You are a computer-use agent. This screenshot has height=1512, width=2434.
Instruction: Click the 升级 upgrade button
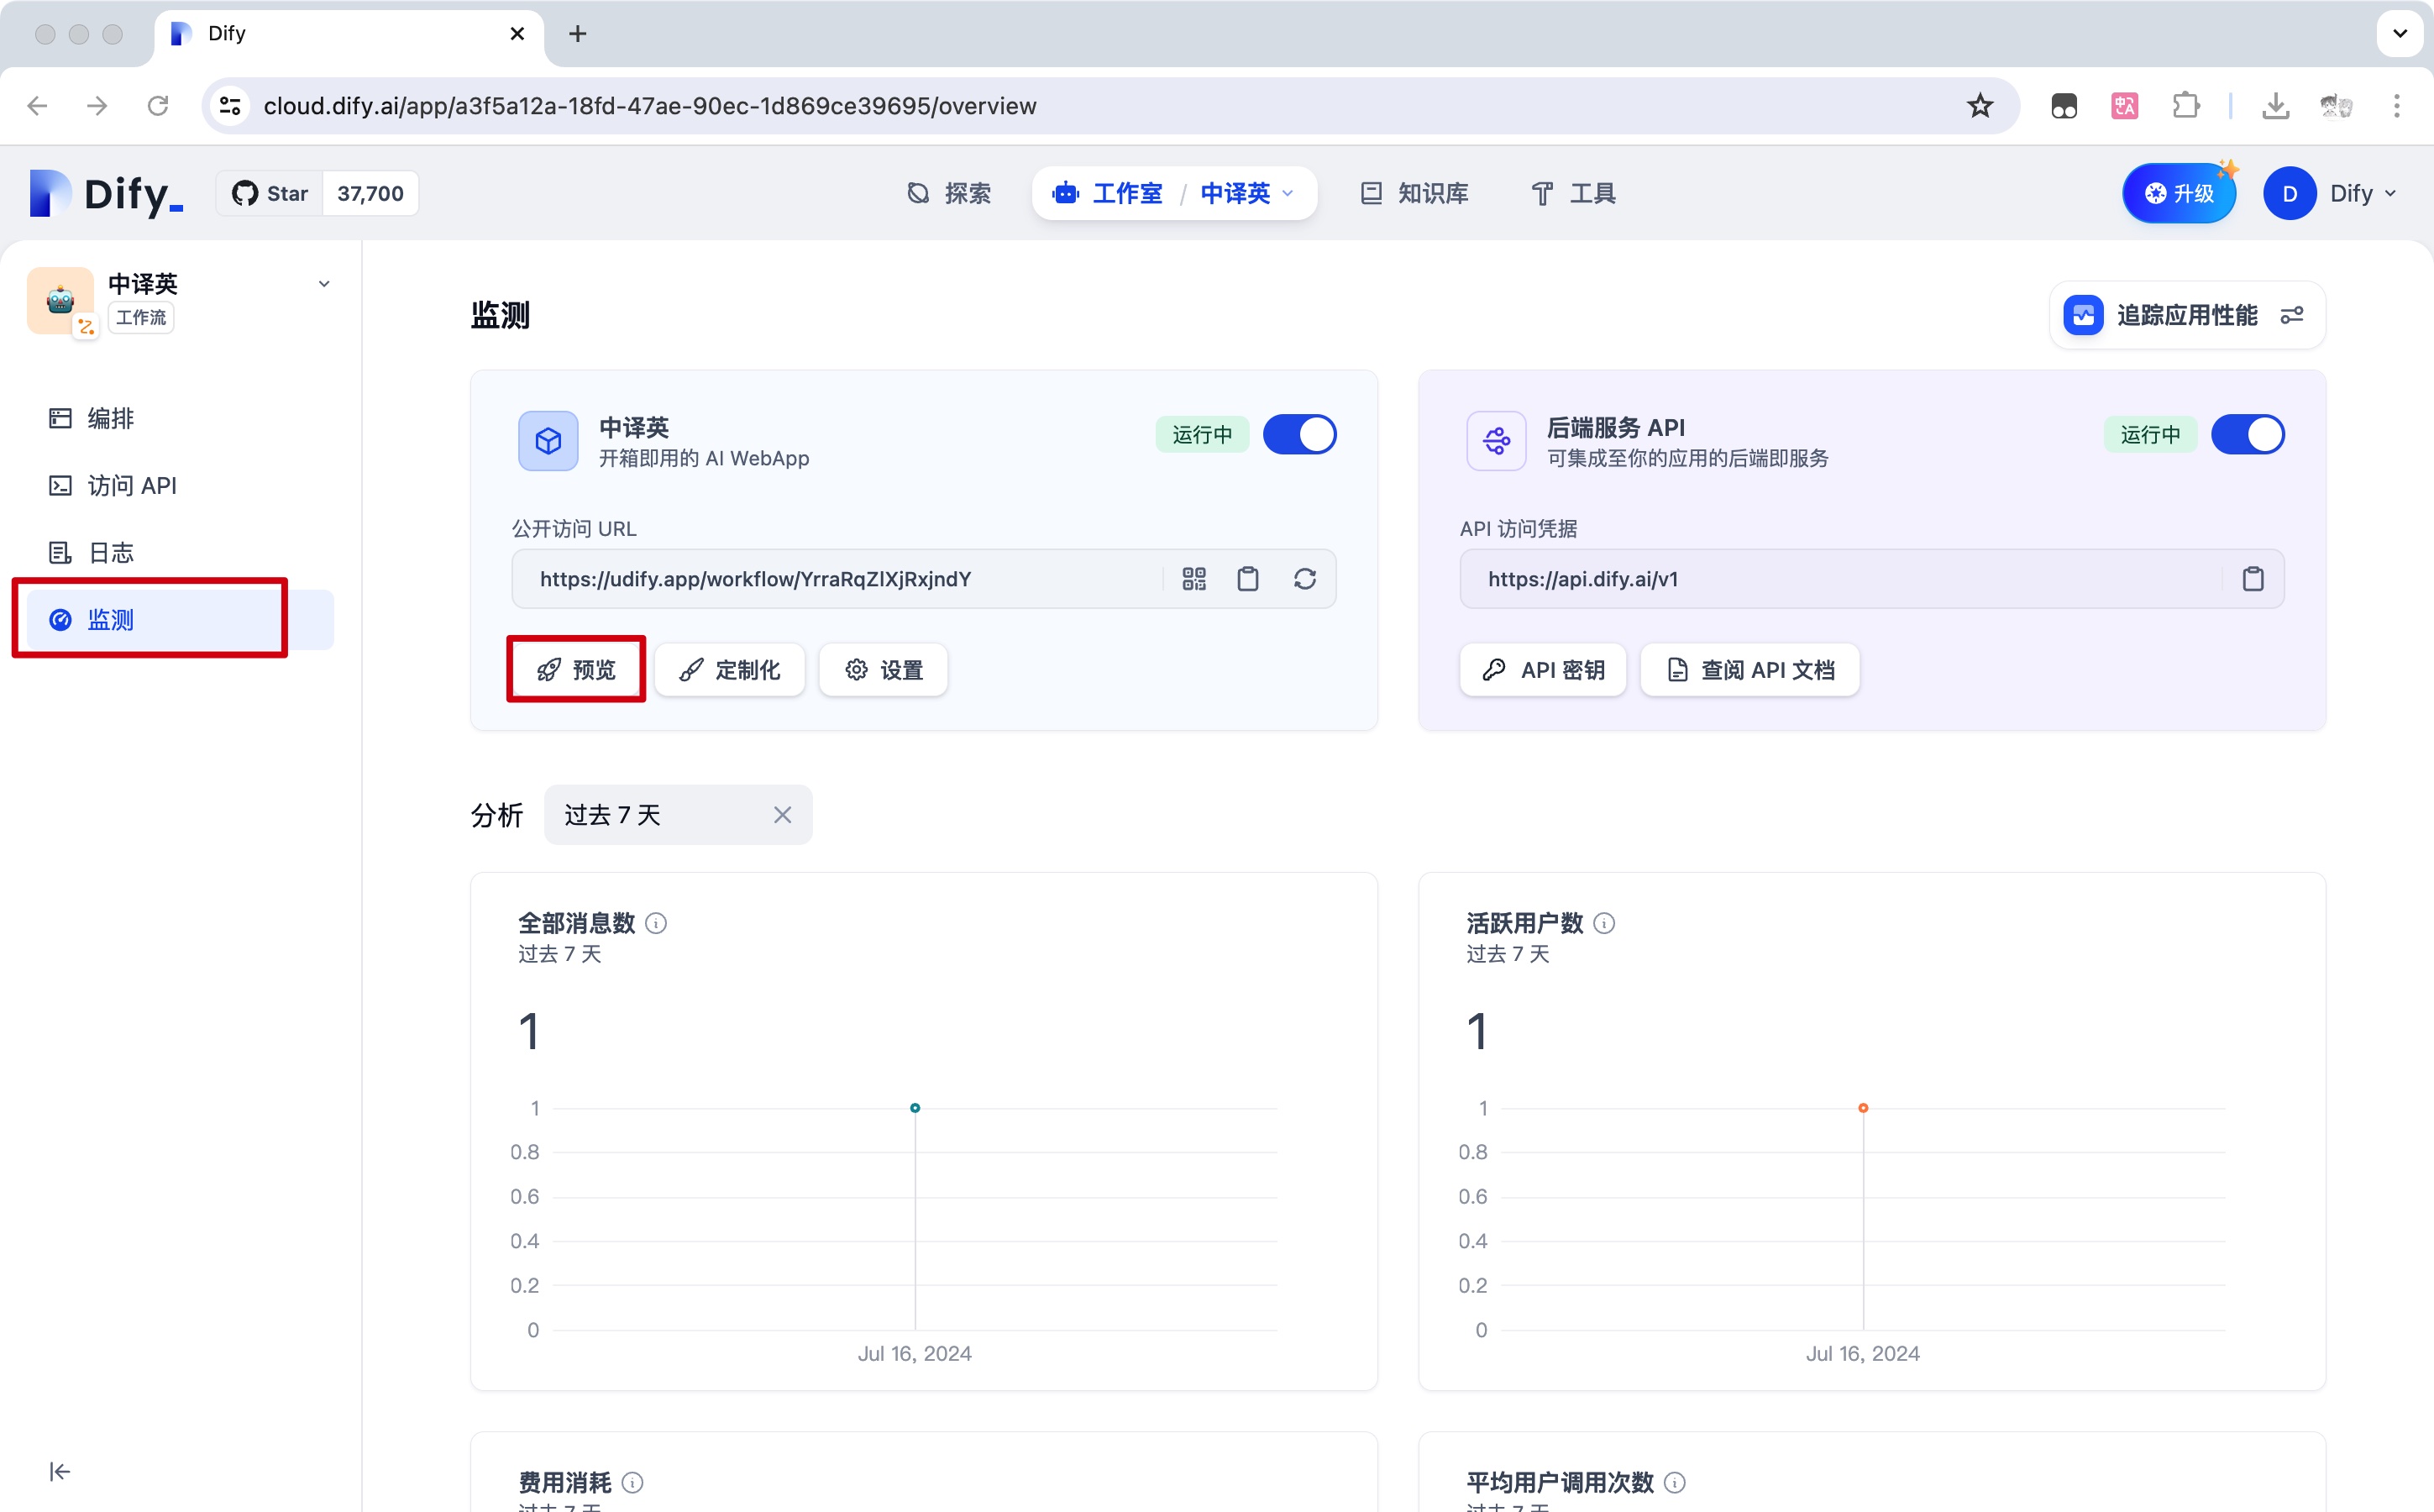[x=2180, y=193]
